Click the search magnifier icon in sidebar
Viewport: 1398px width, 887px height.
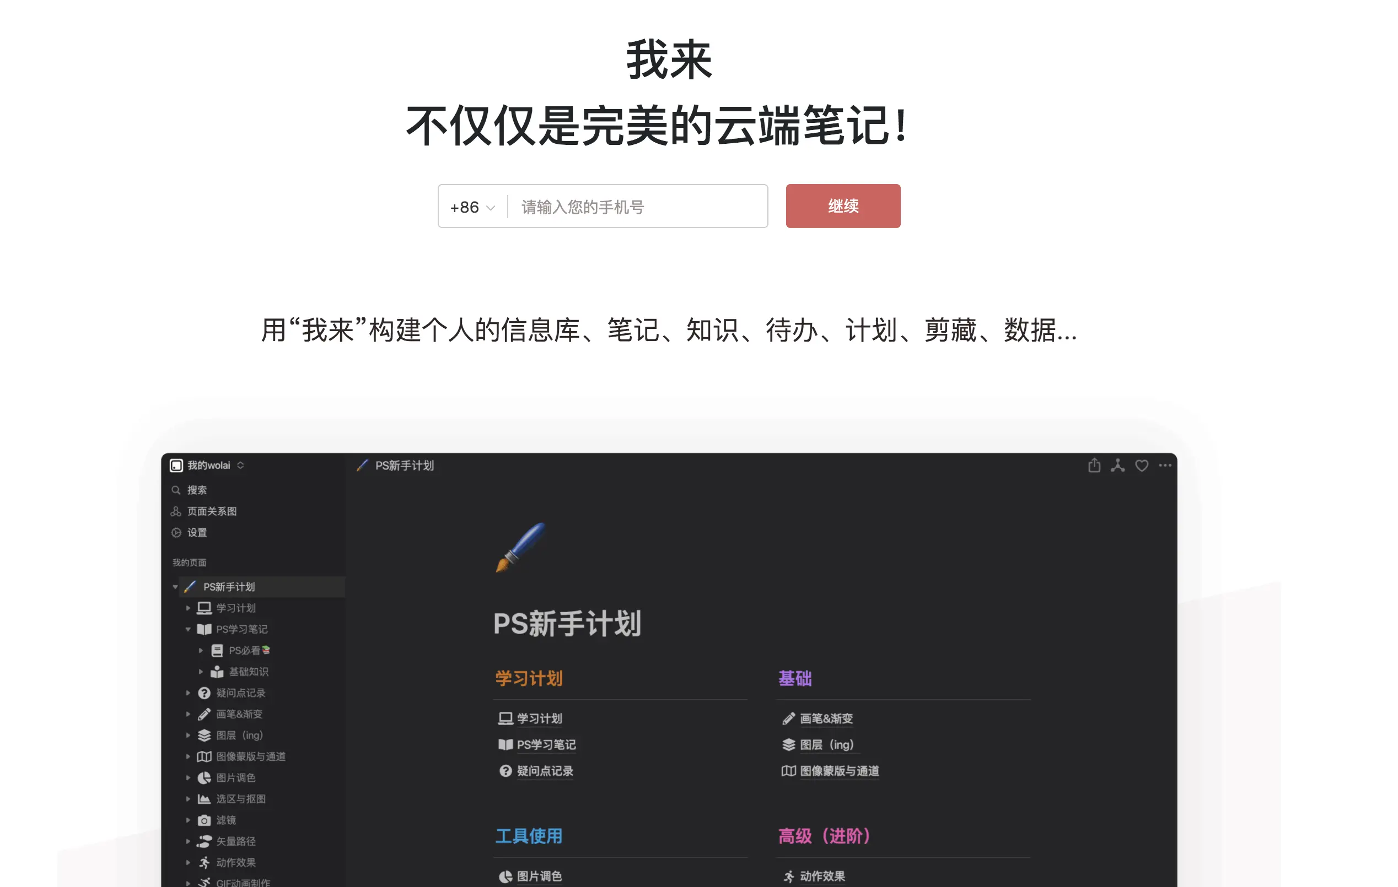(x=176, y=490)
